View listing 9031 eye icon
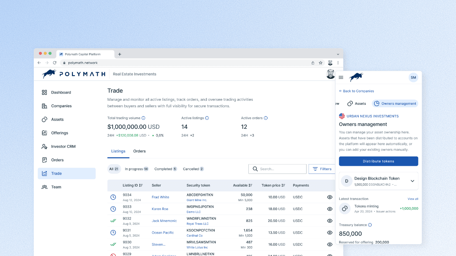Image resolution: width=456 pixels, height=256 pixels. pyautogui.click(x=329, y=232)
